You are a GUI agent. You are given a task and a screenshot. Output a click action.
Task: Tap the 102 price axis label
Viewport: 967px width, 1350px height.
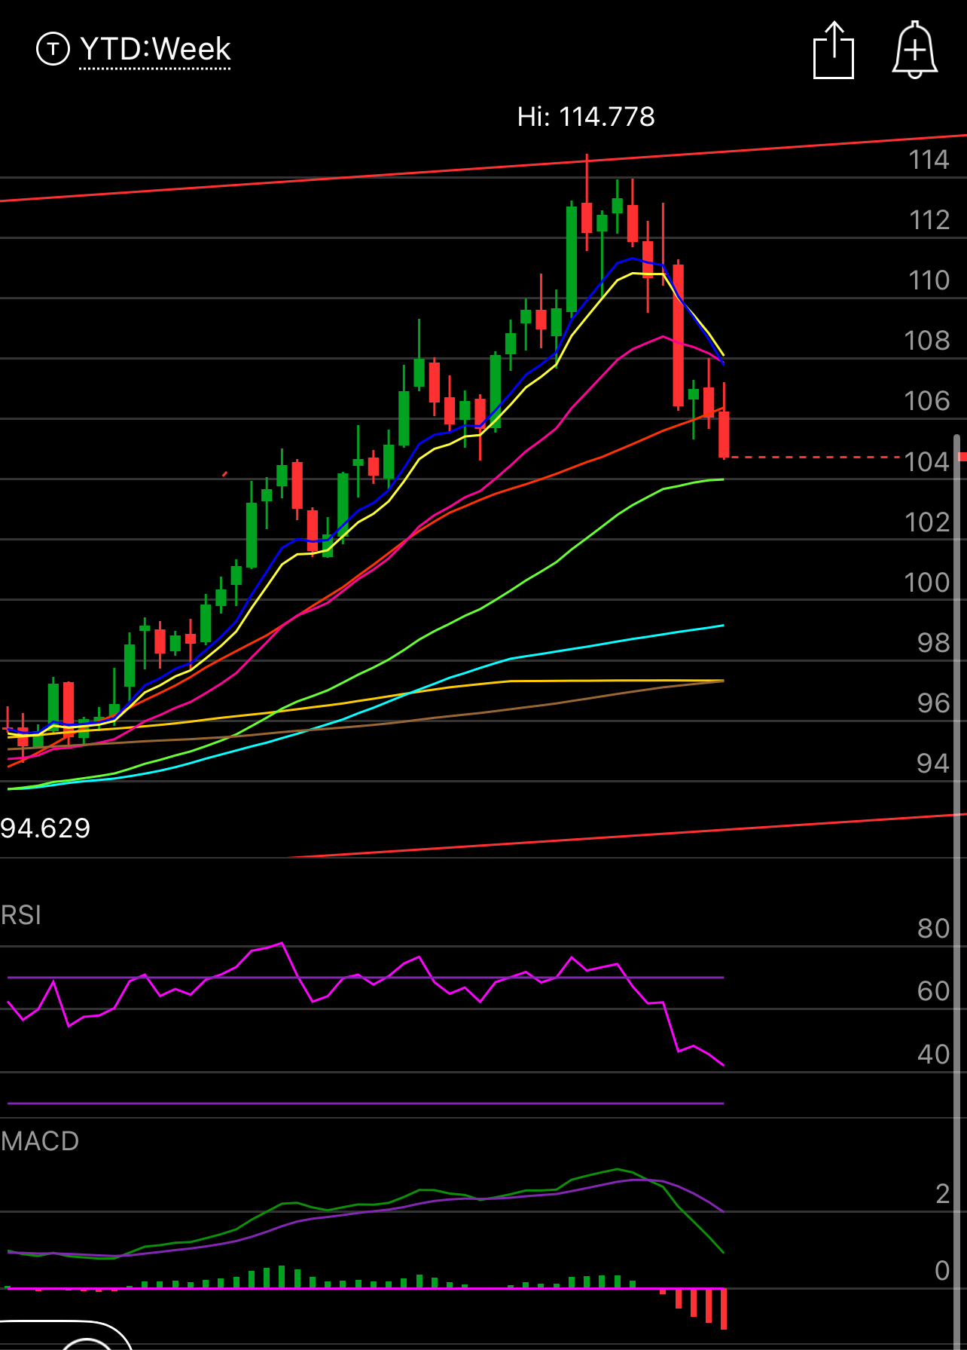coord(927,522)
